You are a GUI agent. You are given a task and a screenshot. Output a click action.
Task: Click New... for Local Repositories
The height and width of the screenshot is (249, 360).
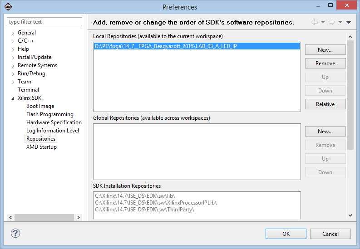pos(325,50)
